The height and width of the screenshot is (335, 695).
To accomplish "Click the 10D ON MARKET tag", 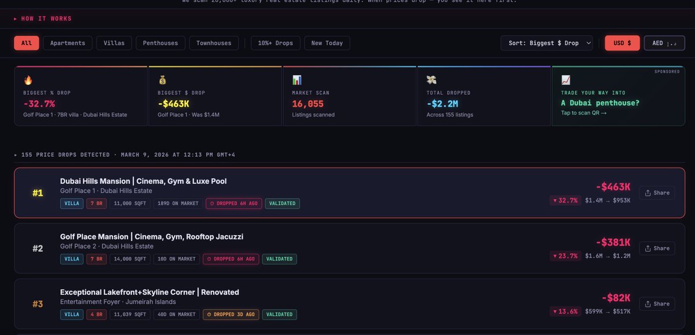I will [x=177, y=259].
